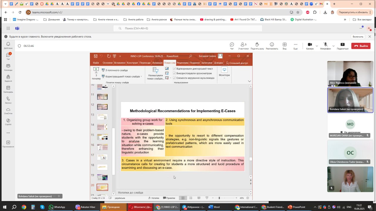Click Включить to enable desktop notifications
376x211 pixels.
pos(358,37)
